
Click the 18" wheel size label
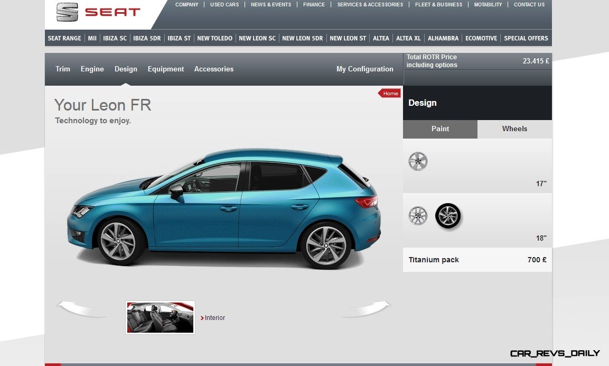(x=541, y=238)
